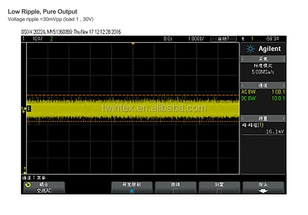Select the yellow AC BW channel 1 row

tap(263, 92)
